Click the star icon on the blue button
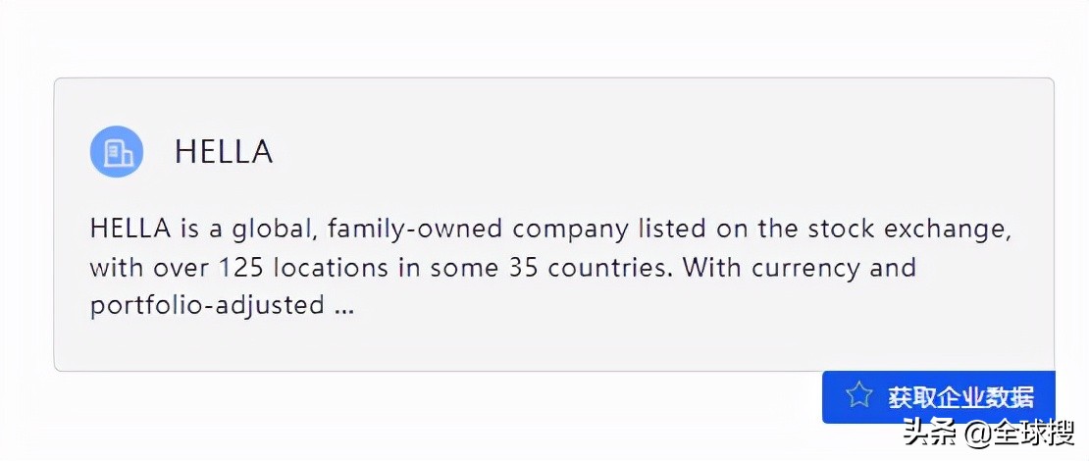 click(859, 396)
